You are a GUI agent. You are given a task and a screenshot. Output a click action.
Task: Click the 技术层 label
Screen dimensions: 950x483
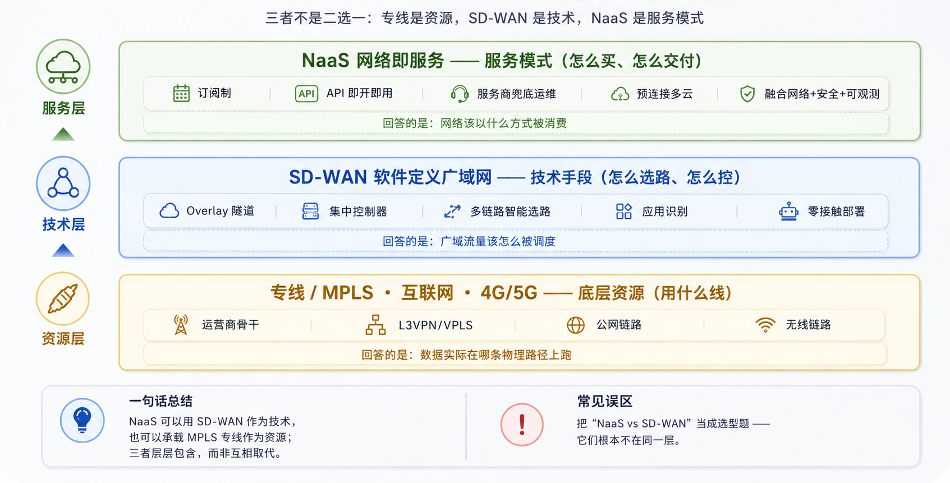pos(63,224)
